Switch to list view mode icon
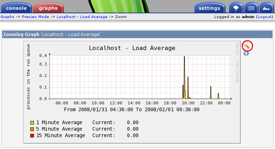 tap(251, 8)
